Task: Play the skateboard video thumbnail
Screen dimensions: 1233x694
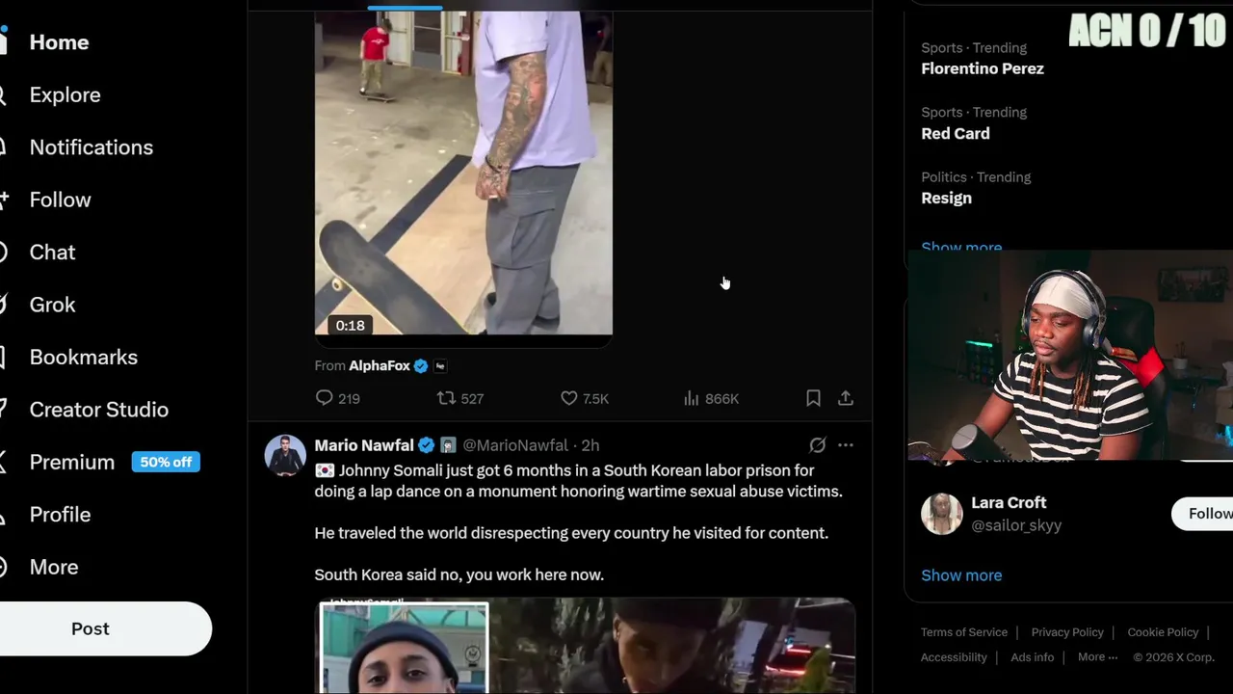Action: click(x=463, y=173)
